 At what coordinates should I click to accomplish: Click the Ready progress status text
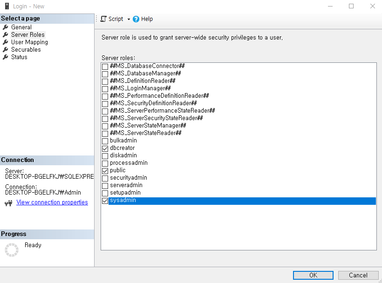[33, 245]
